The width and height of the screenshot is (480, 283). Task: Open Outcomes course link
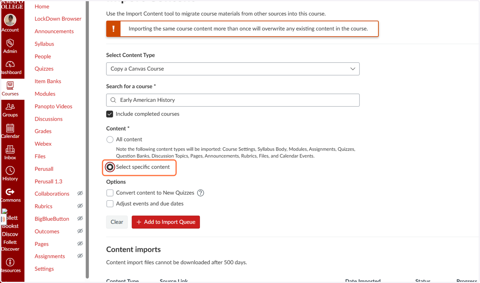pos(47,232)
